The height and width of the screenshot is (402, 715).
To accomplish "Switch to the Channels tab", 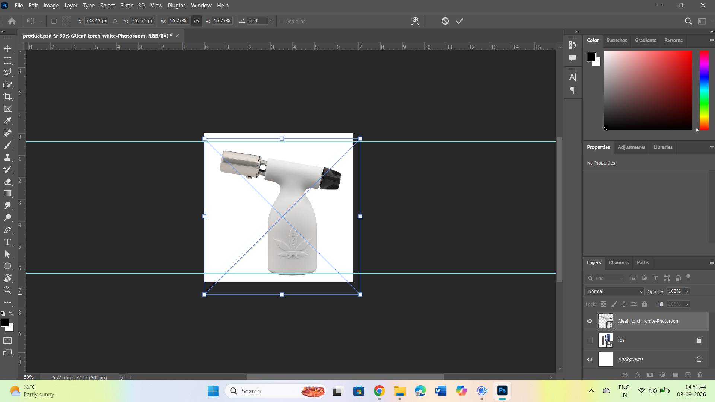I will pos(619,263).
